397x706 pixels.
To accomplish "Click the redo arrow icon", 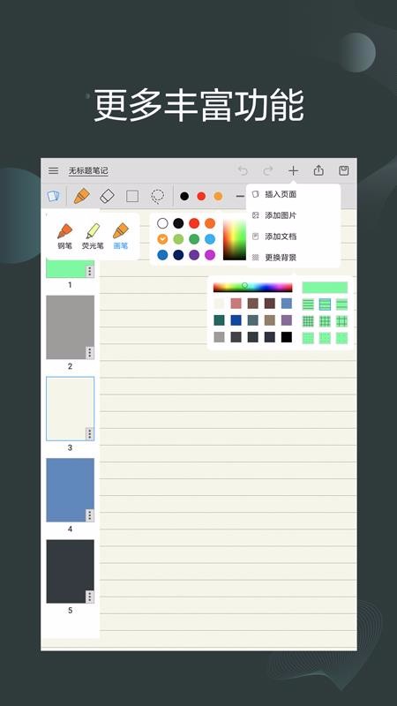I will click(x=268, y=170).
